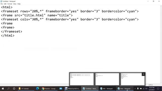162x91 pixels.
Task: Close the links Notepad preview thumbnail
Action: [144, 74]
